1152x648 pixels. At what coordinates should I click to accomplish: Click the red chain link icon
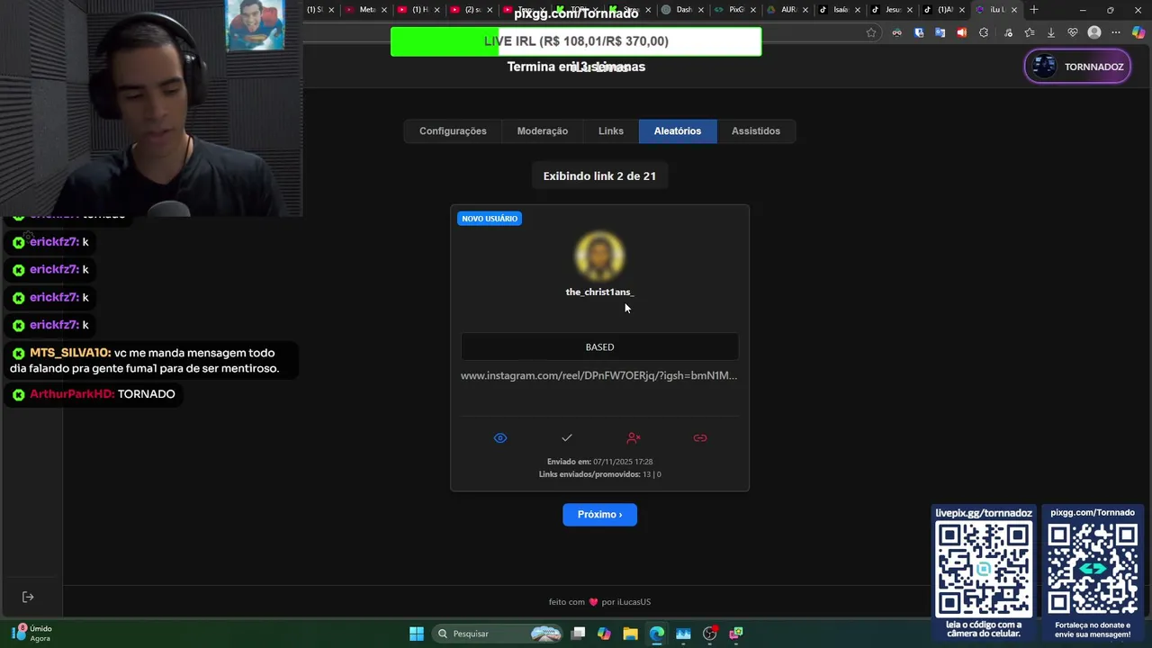click(700, 438)
